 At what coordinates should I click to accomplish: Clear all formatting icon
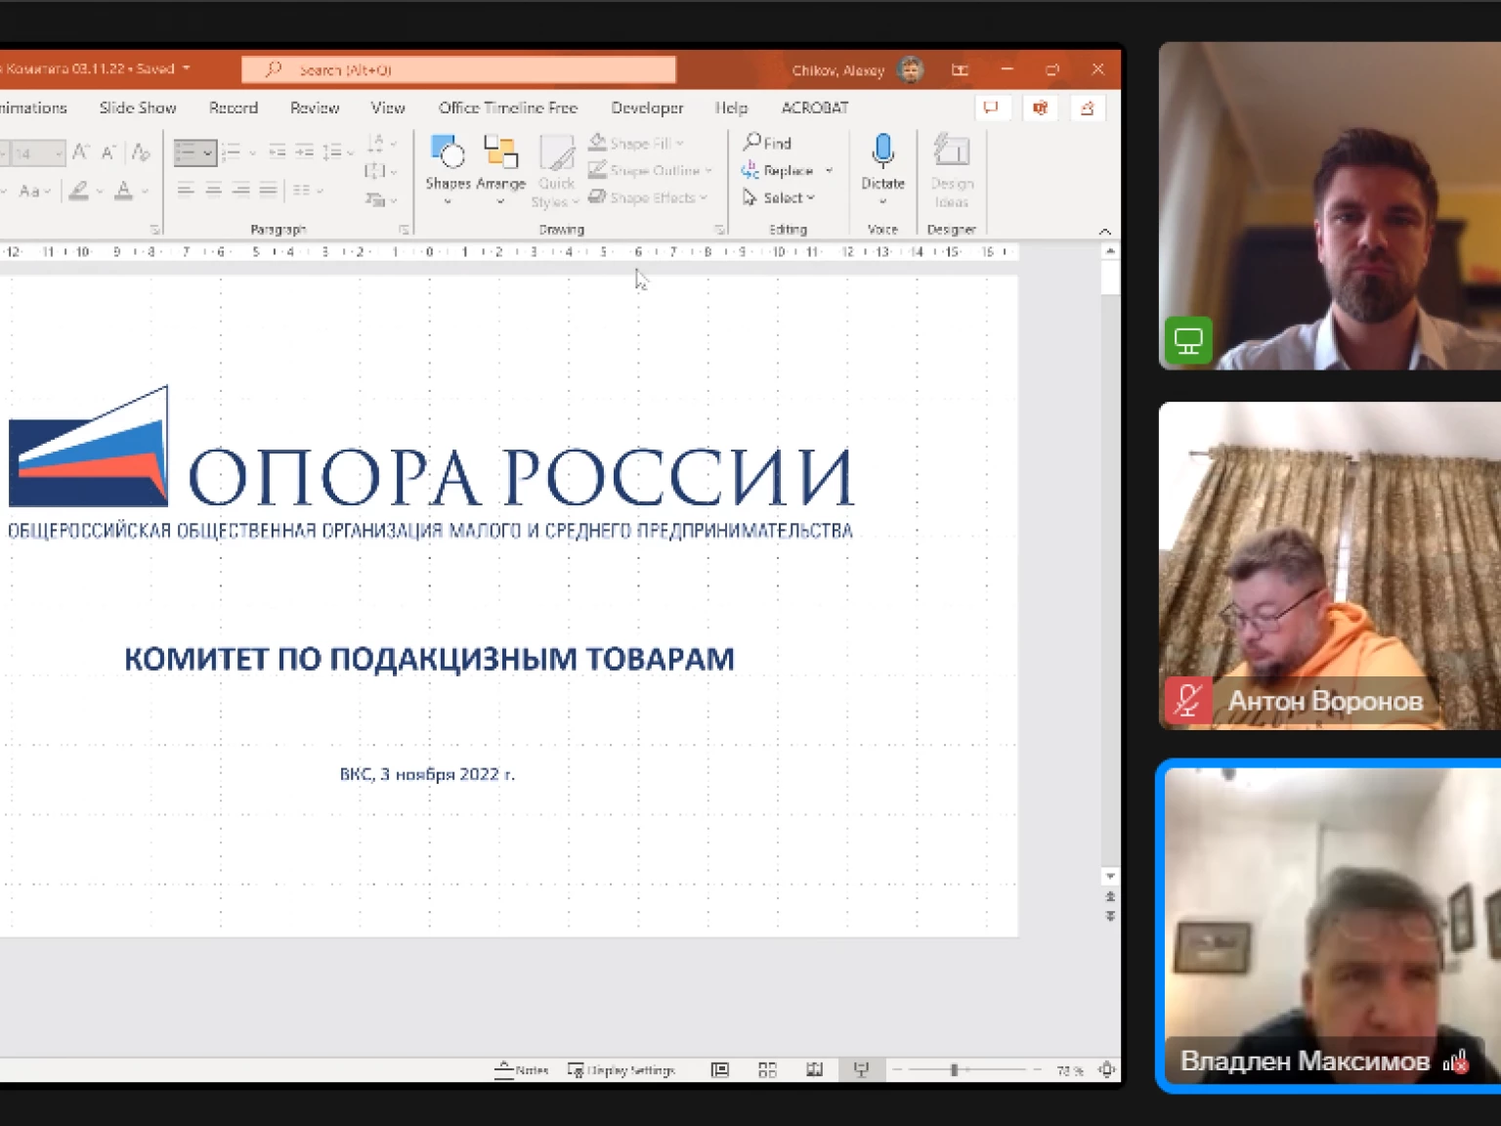click(x=141, y=152)
